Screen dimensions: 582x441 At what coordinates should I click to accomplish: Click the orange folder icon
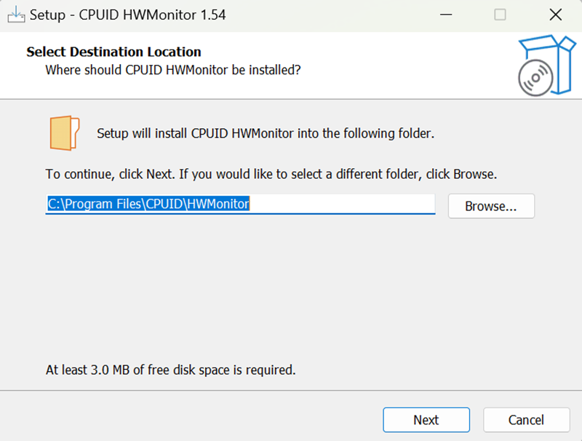tap(64, 132)
